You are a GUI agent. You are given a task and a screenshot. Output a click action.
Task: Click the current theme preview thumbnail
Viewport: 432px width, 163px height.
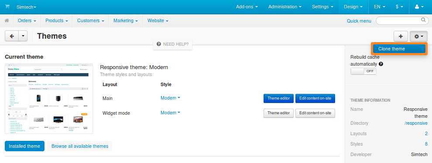coord(49,99)
